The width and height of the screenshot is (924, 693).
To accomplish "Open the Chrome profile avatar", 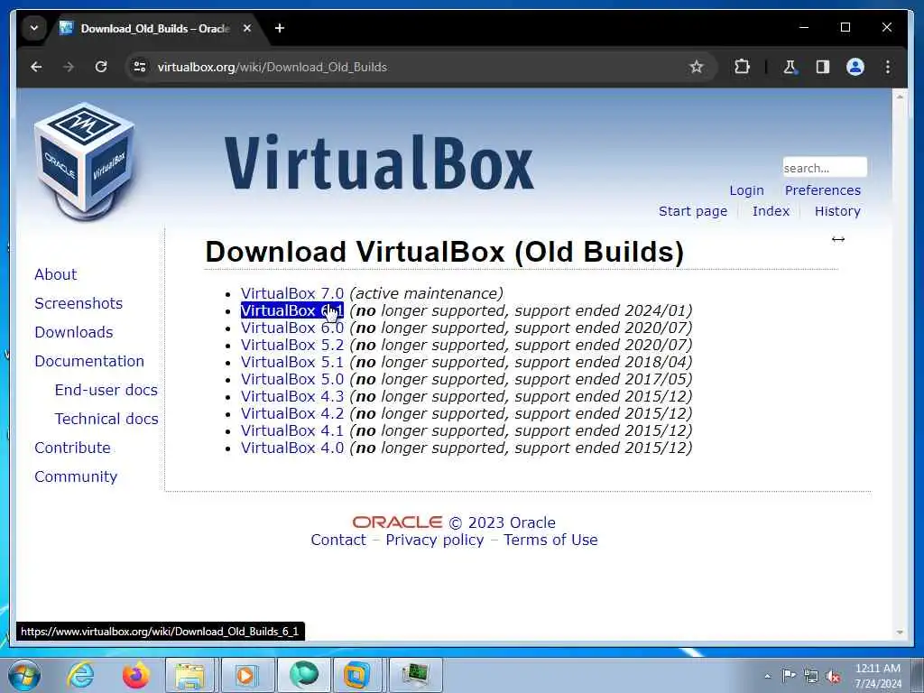I will tap(855, 67).
